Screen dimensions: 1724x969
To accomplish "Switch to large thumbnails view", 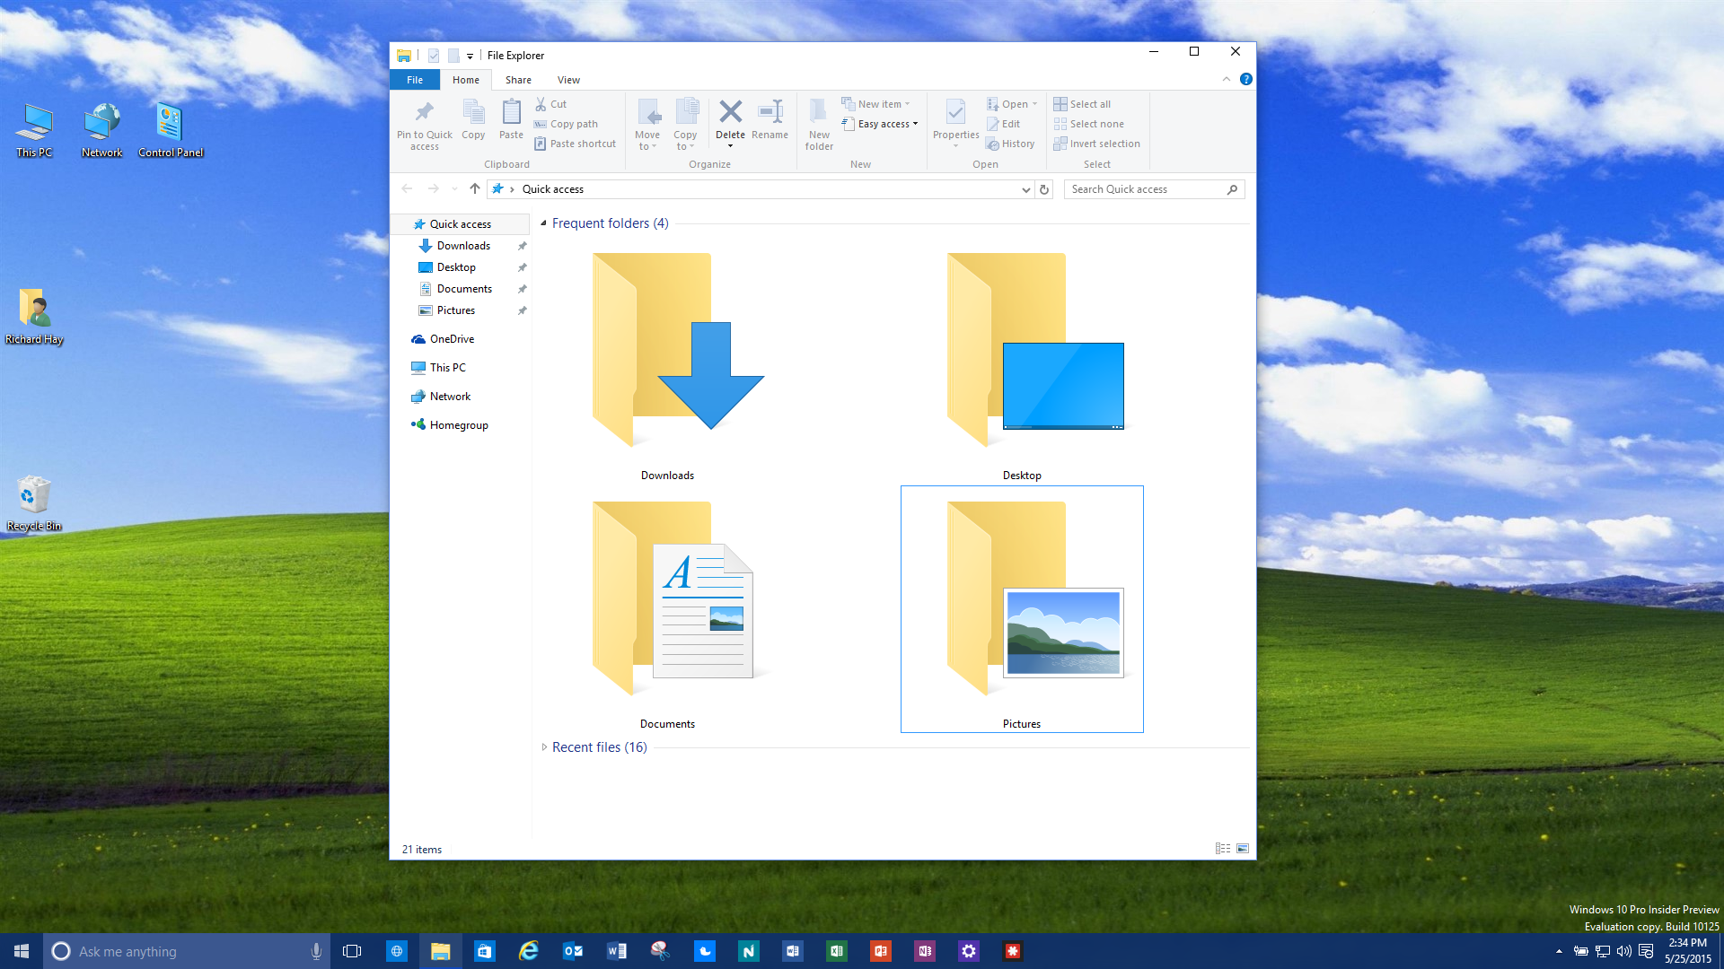I will click(x=1243, y=848).
